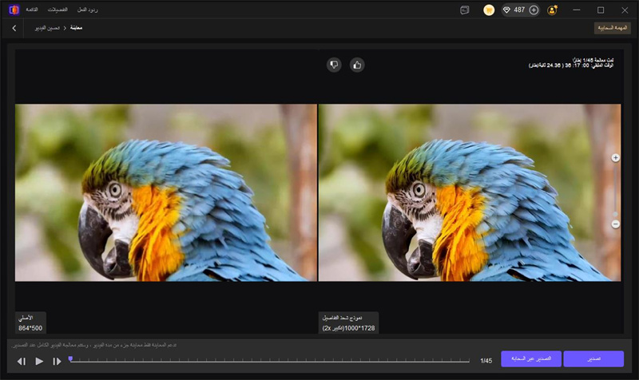Open the gold coin rewards icon

(x=489, y=10)
